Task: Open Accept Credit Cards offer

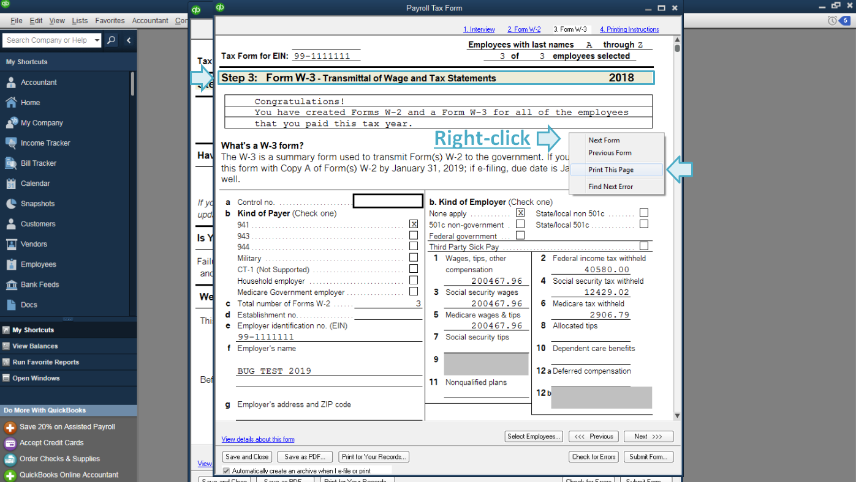Action: click(51, 443)
